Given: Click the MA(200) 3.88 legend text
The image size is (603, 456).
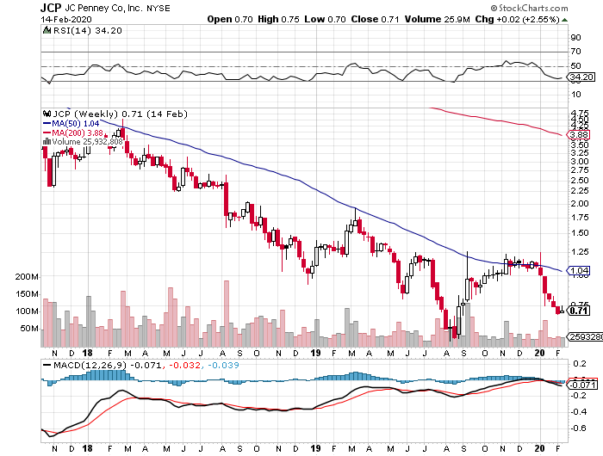Looking at the screenshot, I should point(78,132).
